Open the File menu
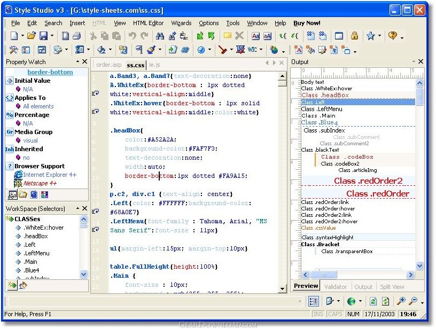Image resolution: width=436 pixels, height=329 pixels. [x=15, y=23]
